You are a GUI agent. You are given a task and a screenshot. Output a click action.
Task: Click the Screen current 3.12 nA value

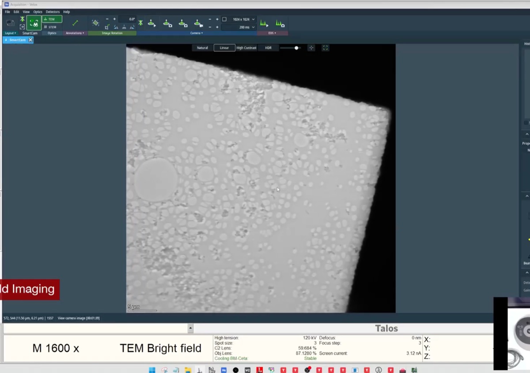[413, 353]
